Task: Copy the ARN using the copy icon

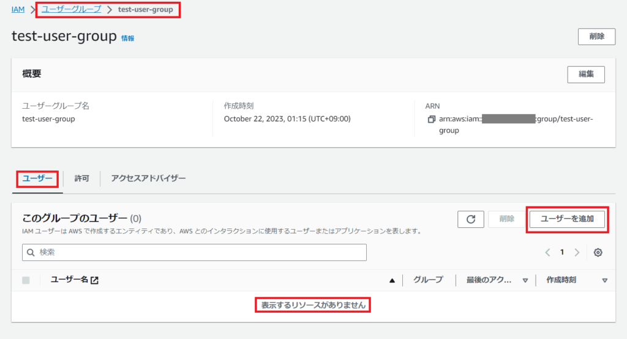Action: tap(432, 119)
